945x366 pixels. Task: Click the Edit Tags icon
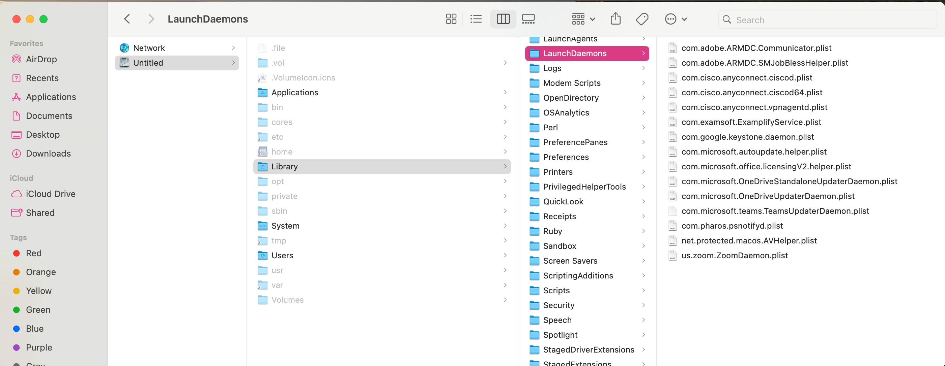click(641, 19)
